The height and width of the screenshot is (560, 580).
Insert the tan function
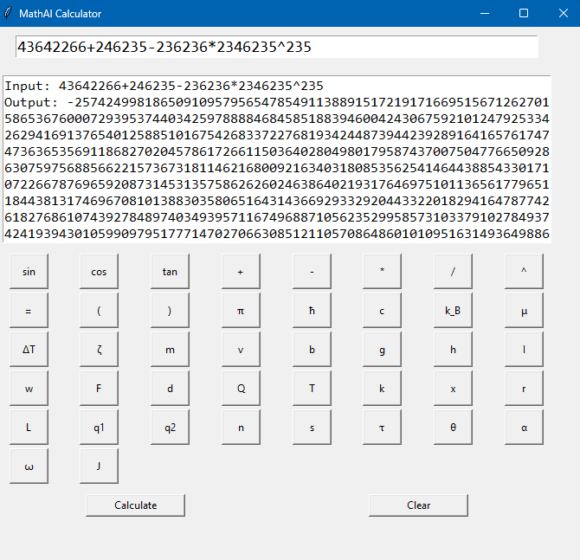coord(170,272)
